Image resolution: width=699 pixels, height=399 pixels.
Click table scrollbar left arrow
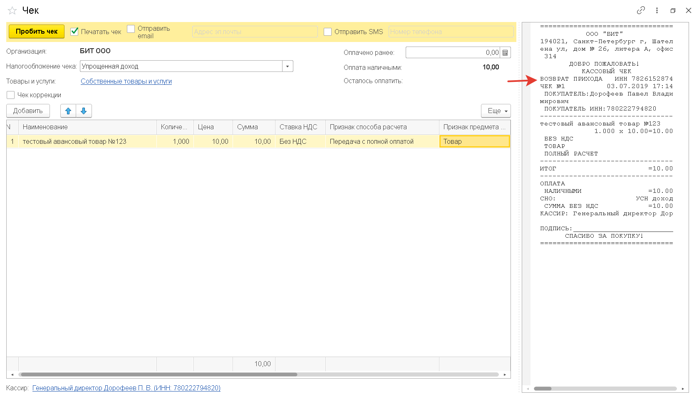pos(12,374)
